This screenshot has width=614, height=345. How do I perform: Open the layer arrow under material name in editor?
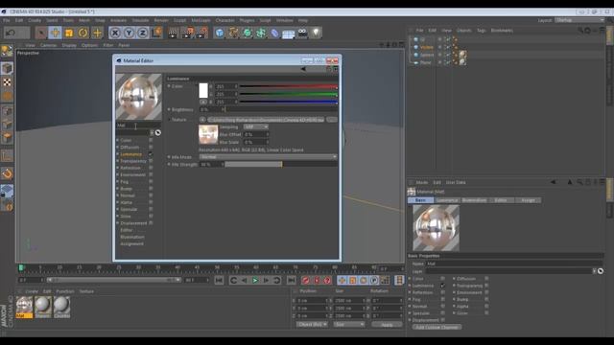click(x=152, y=132)
